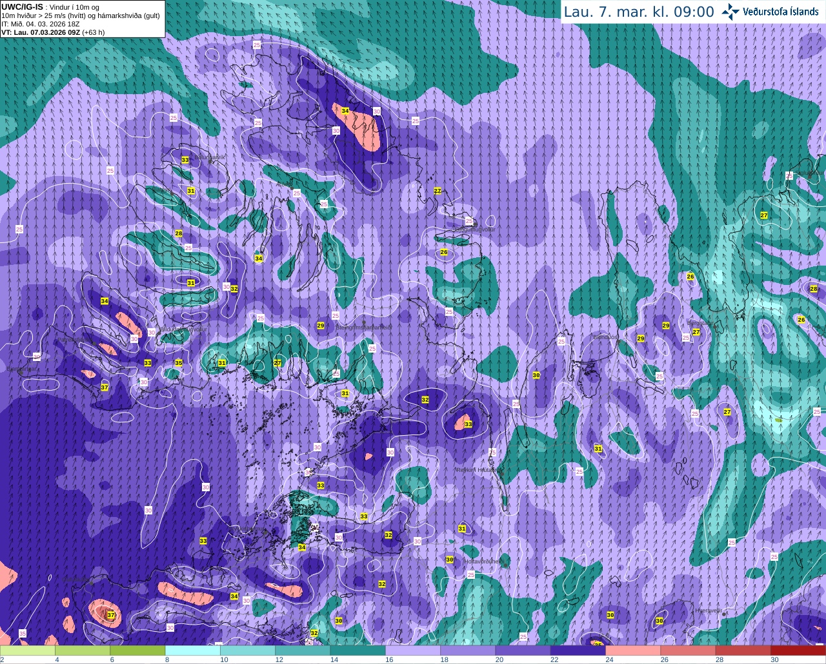Pick the 20–22 violet legend swatch
Image resolution: width=826 pixels, height=664 pixels.
coord(523,650)
